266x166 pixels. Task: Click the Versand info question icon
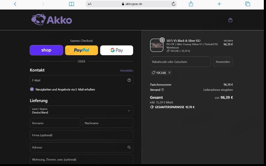click(162, 90)
